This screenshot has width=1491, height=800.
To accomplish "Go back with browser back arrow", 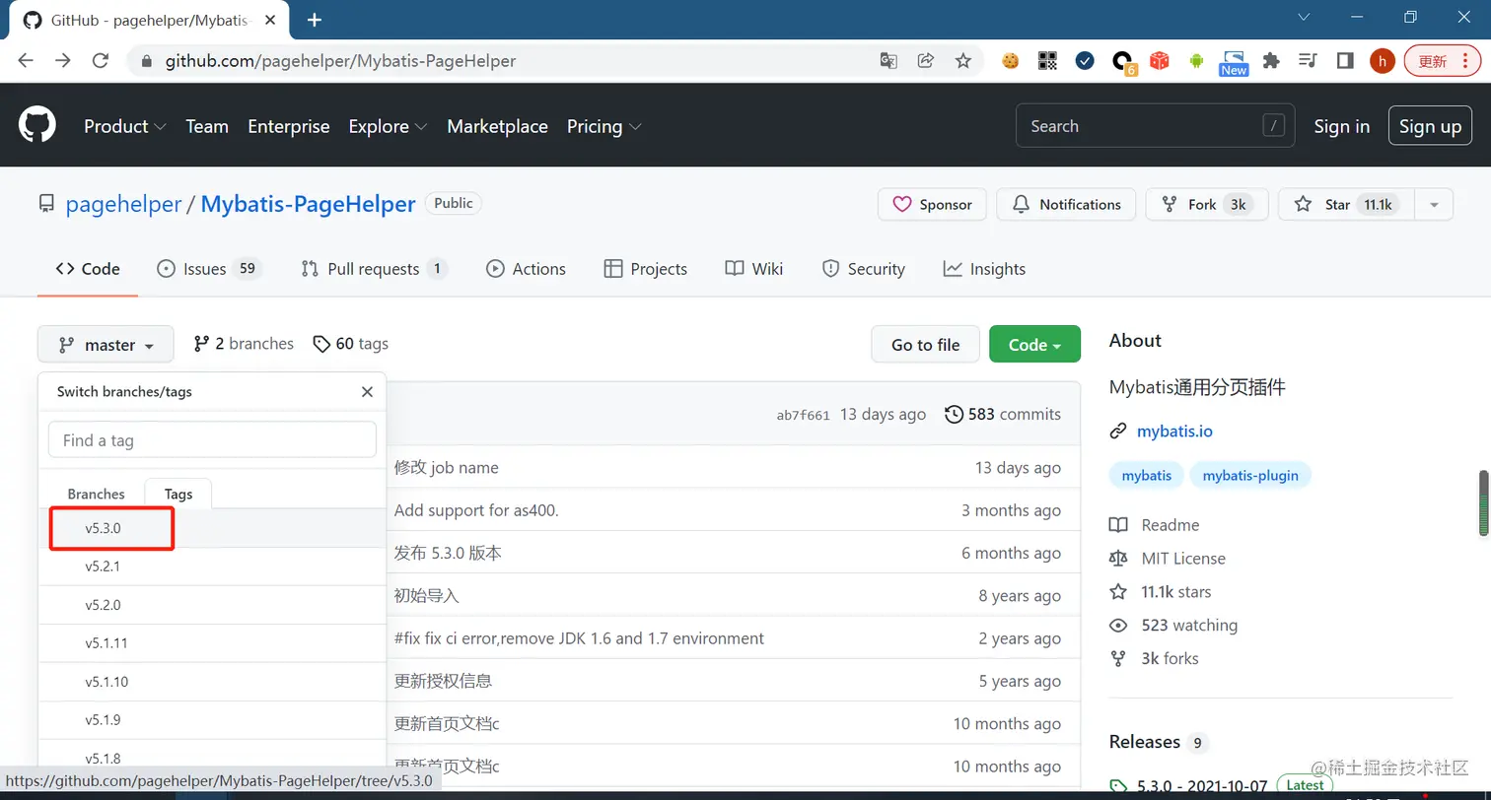I will [26, 60].
